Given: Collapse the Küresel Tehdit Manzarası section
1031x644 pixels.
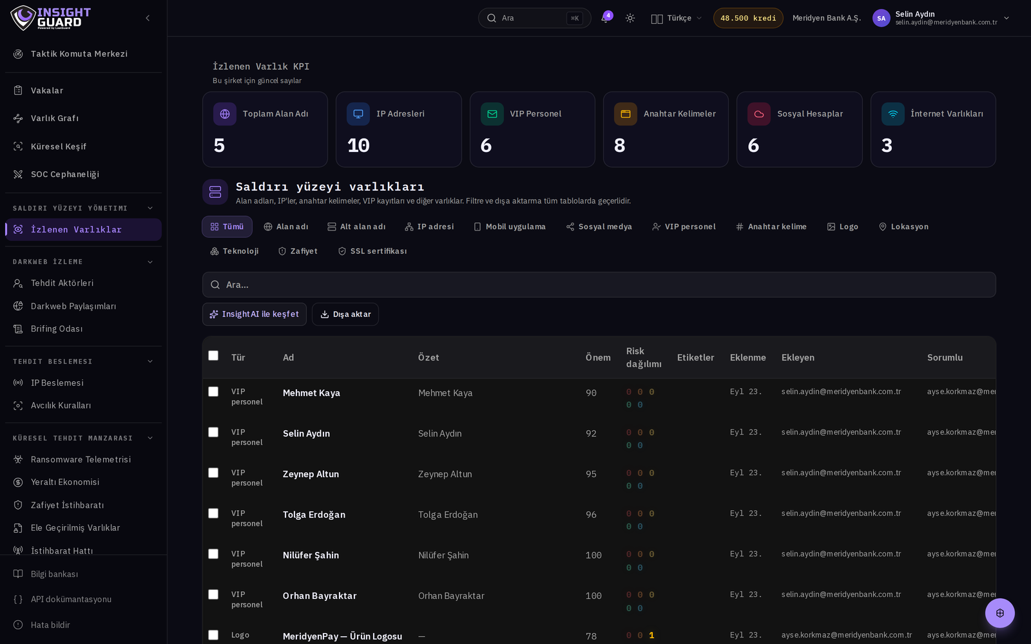Looking at the screenshot, I should coord(150,438).
